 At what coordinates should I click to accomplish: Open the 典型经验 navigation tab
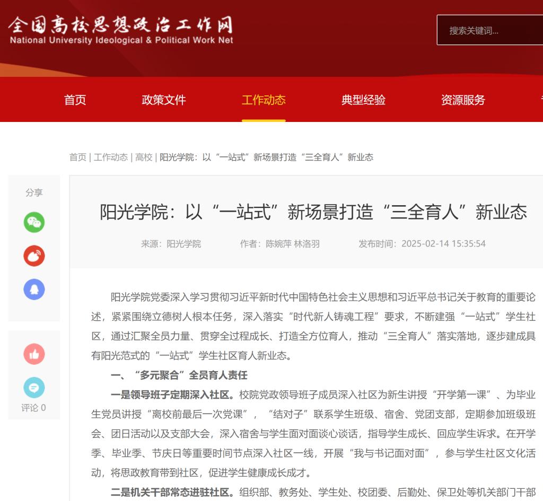tap(363, 100)
